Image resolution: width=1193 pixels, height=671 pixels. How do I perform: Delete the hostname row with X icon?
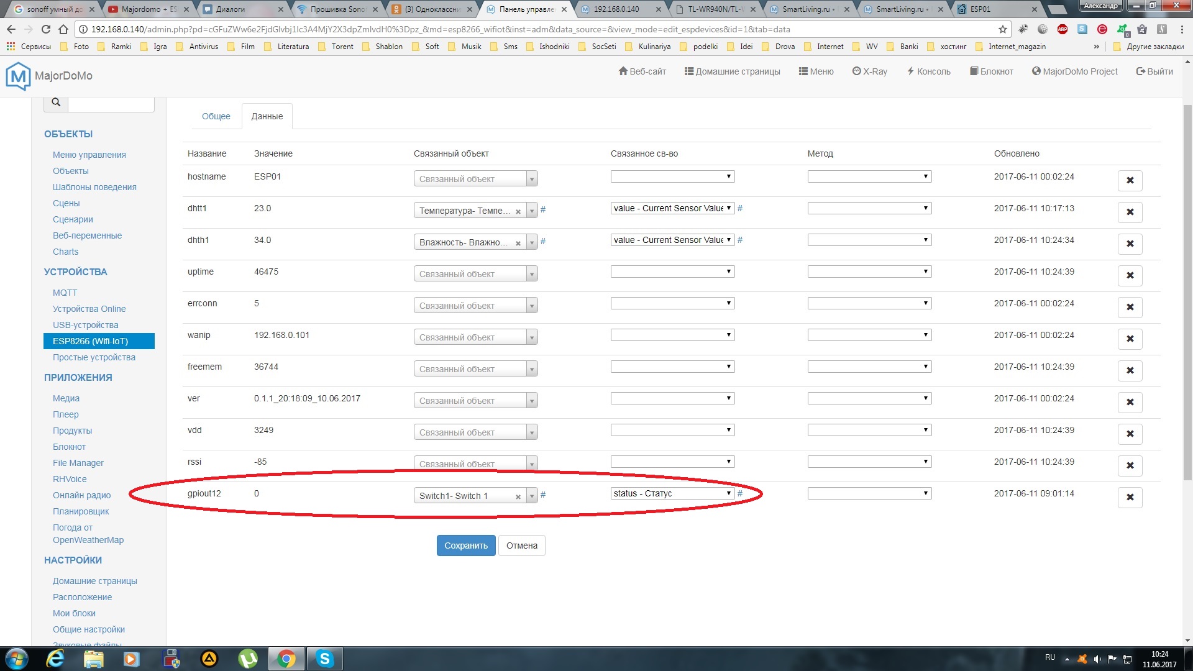tap(1130, 180)
